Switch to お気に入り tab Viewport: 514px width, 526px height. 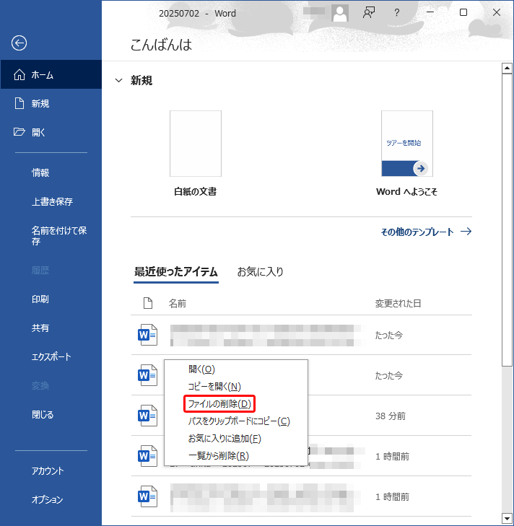[260, 272]
